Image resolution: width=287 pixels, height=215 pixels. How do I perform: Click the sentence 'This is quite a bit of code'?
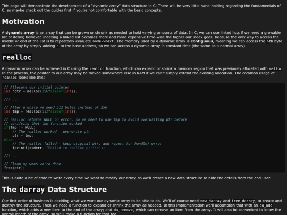click(136, 178)
